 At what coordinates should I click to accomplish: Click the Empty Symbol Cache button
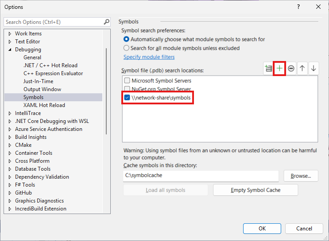255,190
